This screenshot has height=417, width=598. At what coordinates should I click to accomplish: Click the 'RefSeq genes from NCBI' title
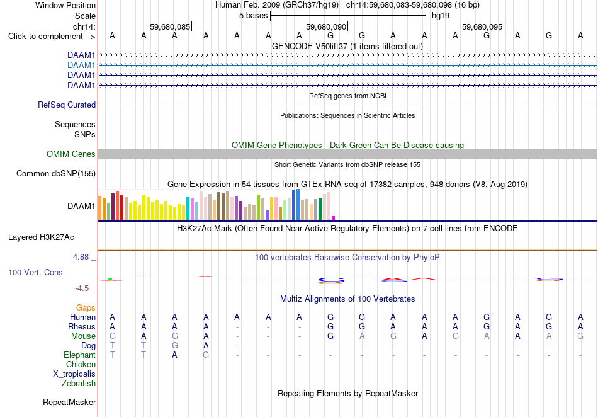[347, 96]
